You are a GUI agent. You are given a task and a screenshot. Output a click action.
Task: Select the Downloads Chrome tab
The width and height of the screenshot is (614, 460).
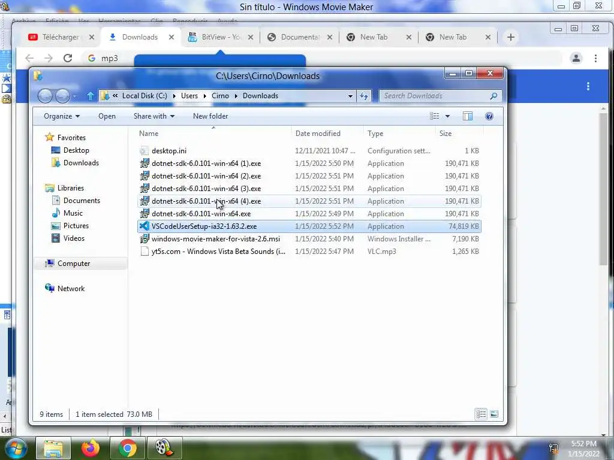tap(140, 37)
